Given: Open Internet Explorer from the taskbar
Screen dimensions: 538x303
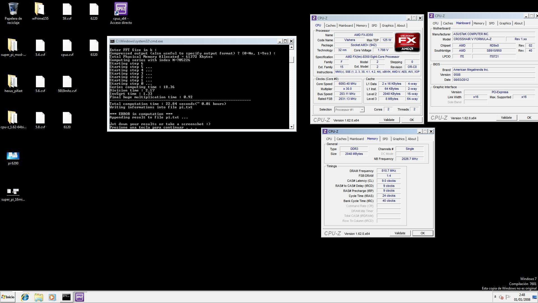Looking at the screenshot, I should (25, 297).
